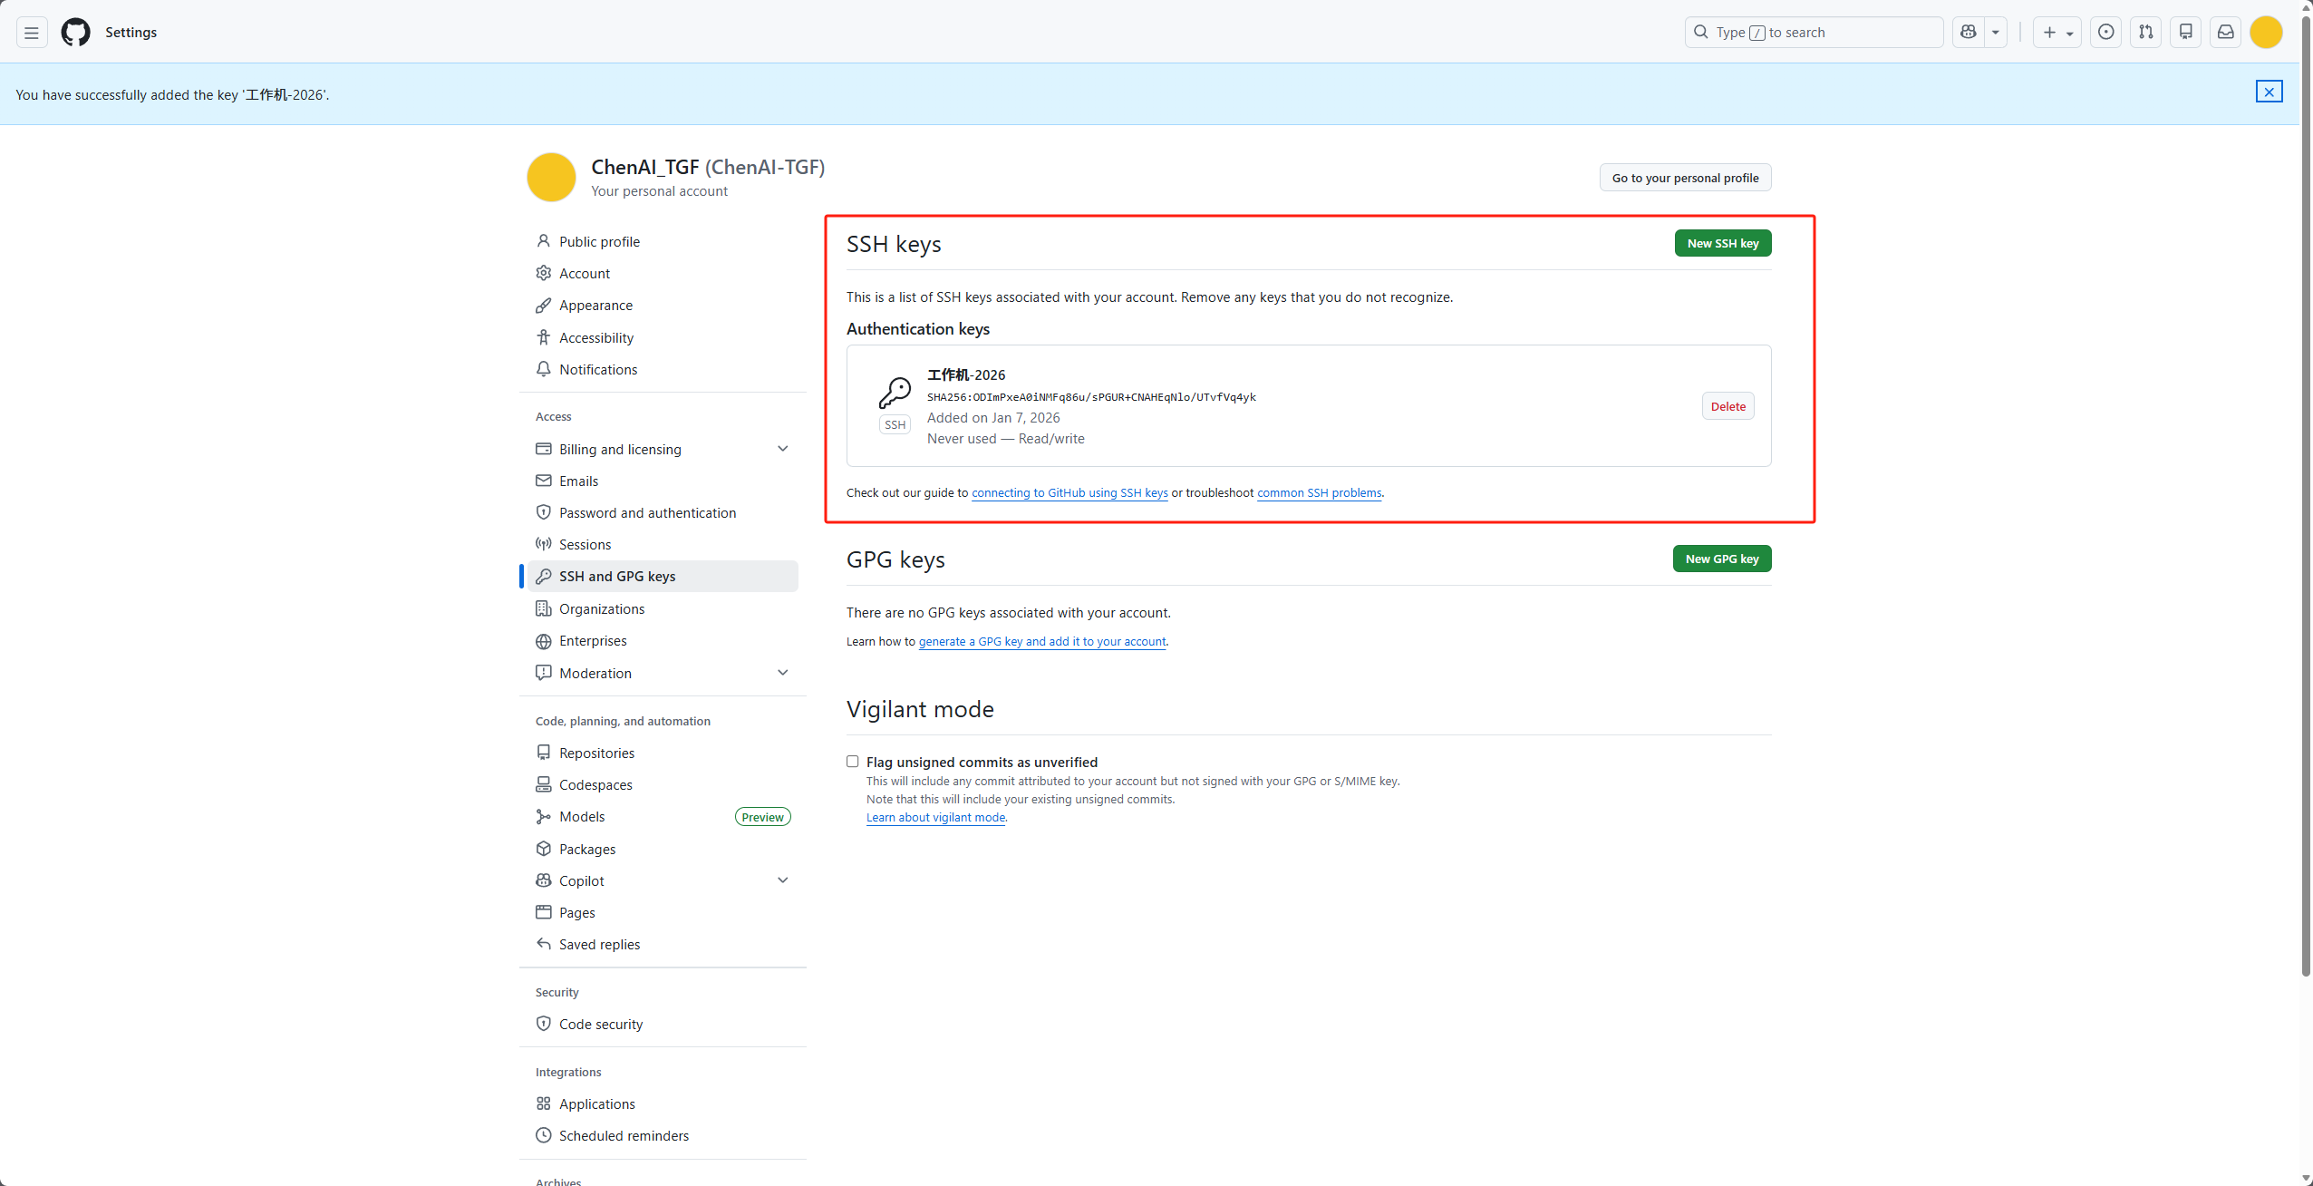The height and width of the screenshot is (1186, 2313).
Task: Open the Create new plus dropdown
Action: (2057, 33)
